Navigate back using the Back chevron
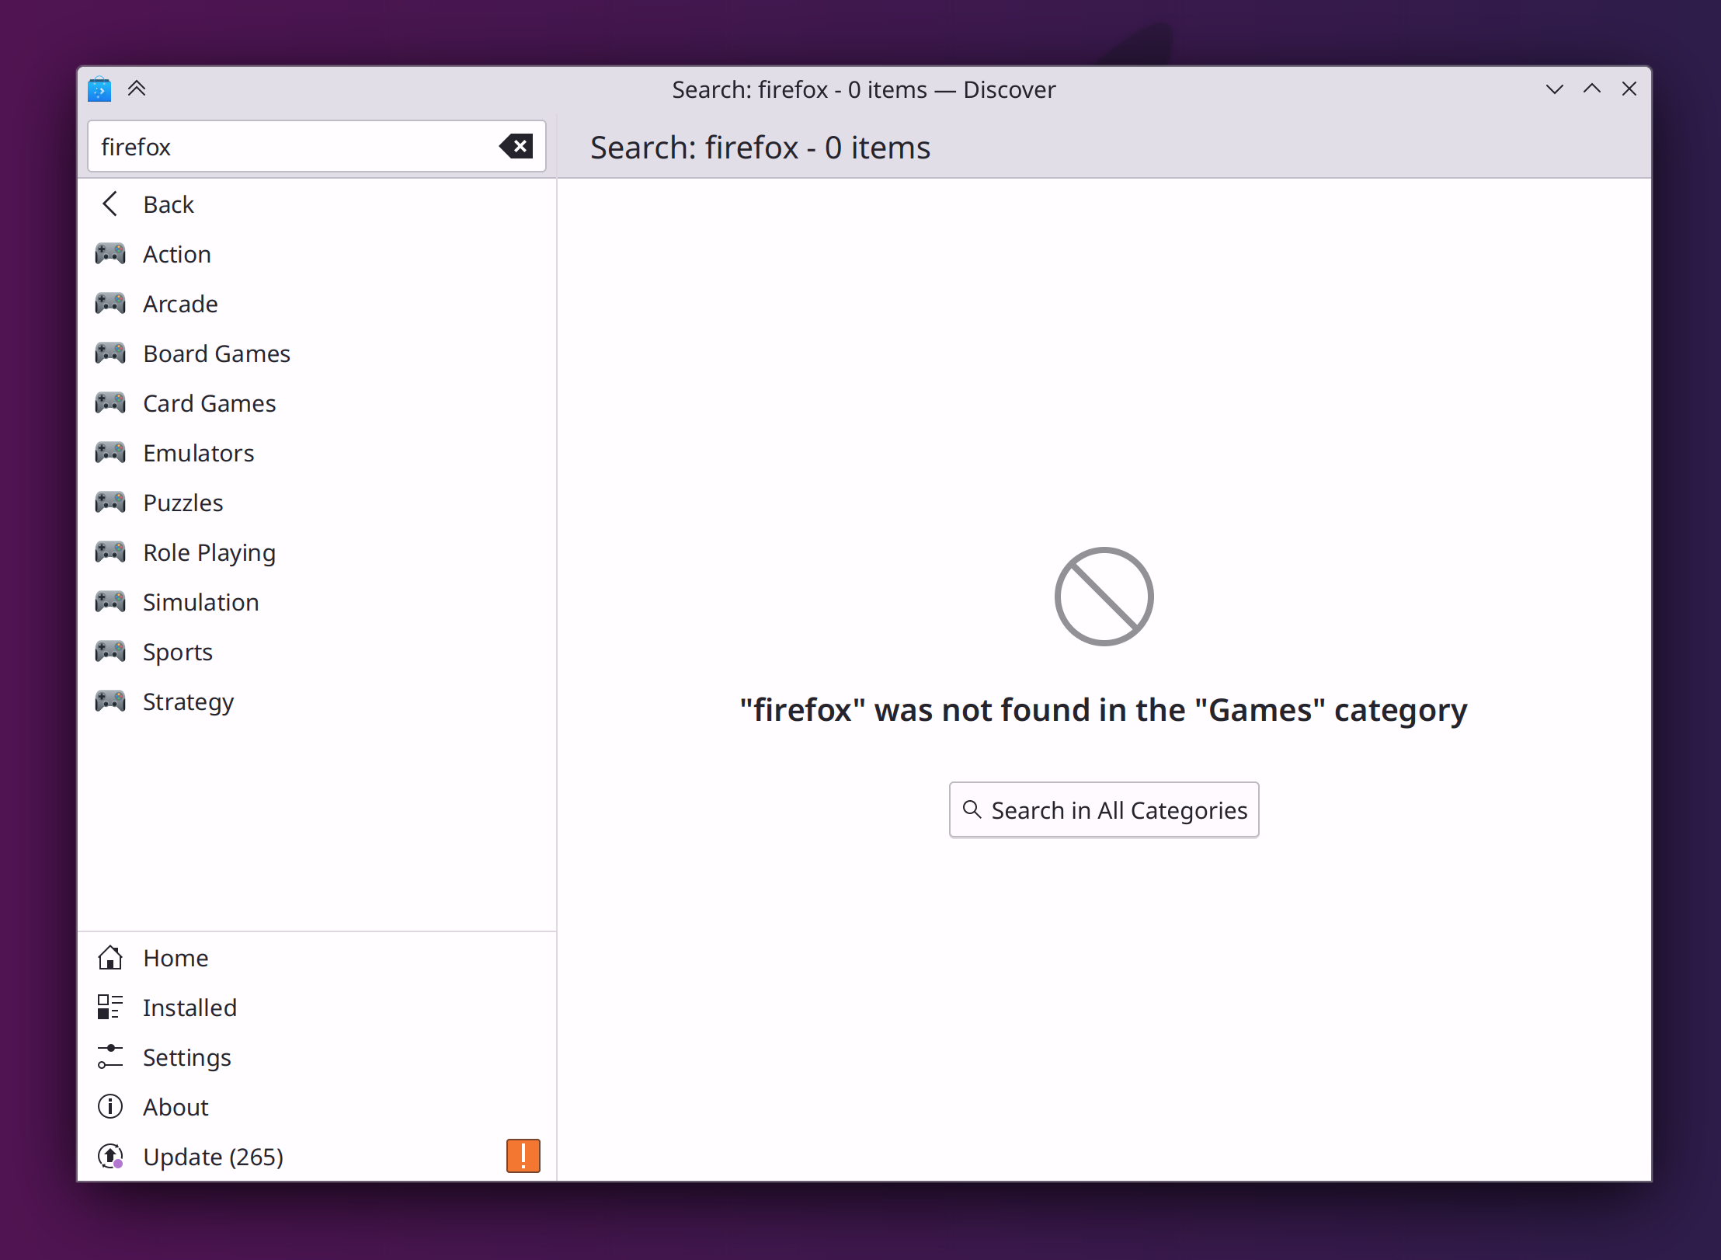 point(110,204)
